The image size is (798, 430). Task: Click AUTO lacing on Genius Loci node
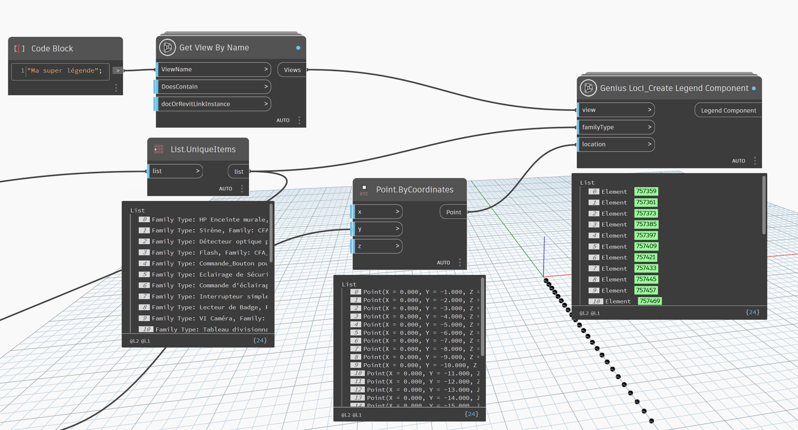(x=739, y=161)
